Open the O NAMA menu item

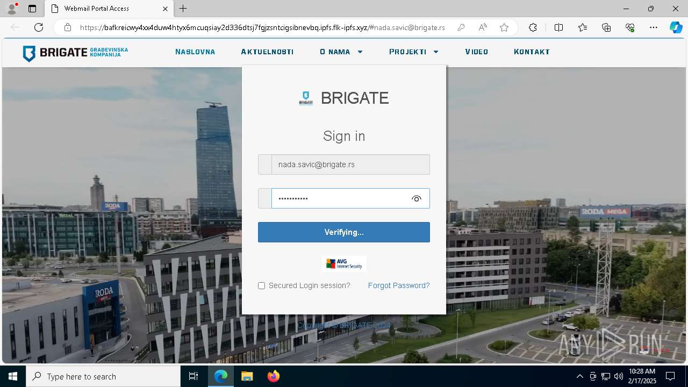click(335, 52)
